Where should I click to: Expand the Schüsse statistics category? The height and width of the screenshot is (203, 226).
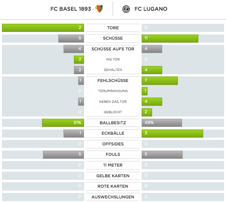coord(113,38)
